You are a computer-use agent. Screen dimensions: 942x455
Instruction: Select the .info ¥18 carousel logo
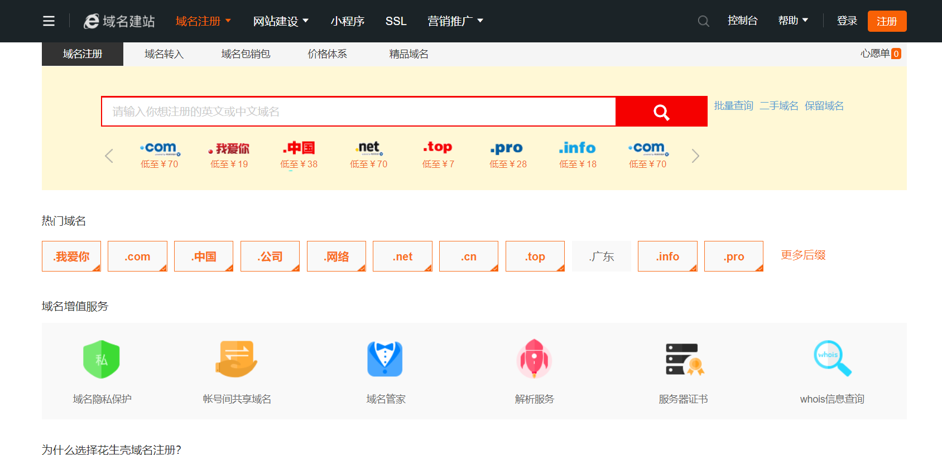(578, 148)
